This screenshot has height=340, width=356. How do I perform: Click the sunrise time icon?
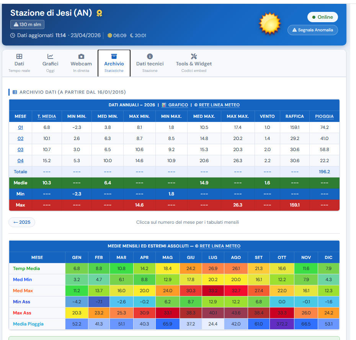pyautogui.click(x=110, y=36)
